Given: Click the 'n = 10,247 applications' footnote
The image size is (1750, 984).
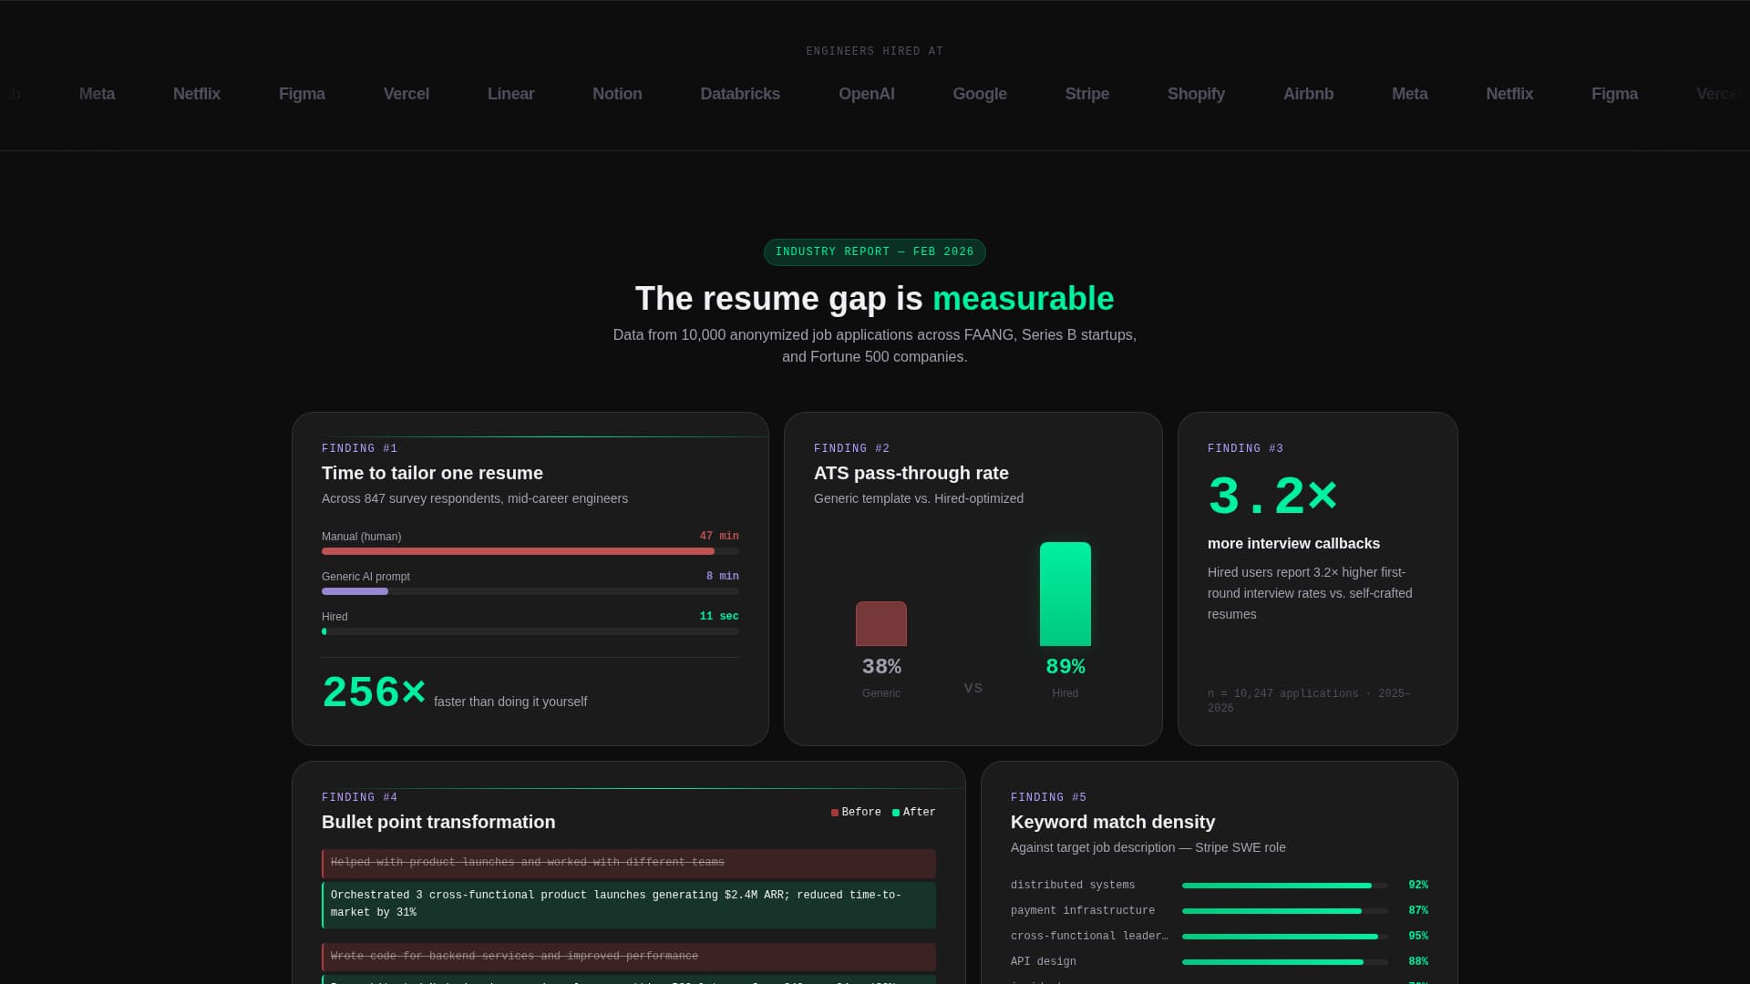Looking at the screenshot, I should [1309, 701].
